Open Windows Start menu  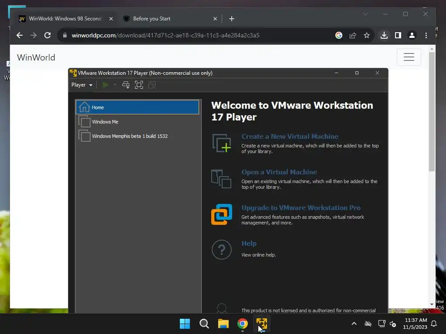point(185,324)
